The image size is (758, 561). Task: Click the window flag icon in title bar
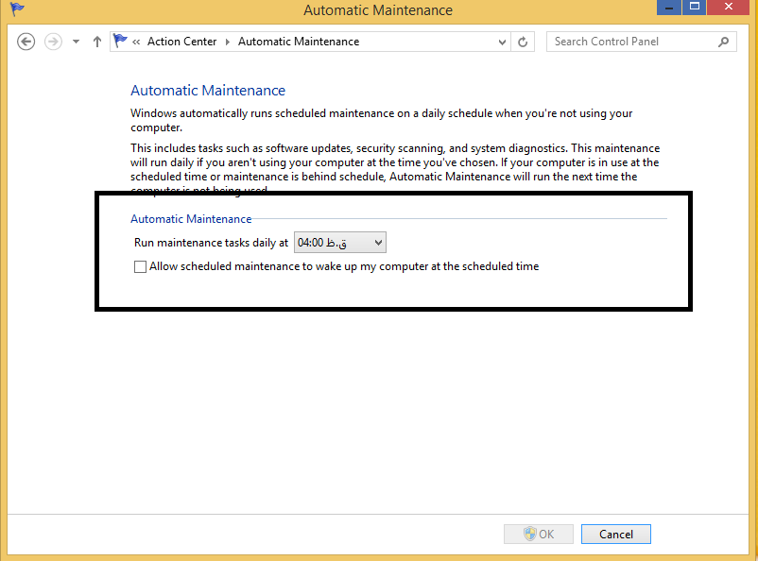(x=17, y=8)
